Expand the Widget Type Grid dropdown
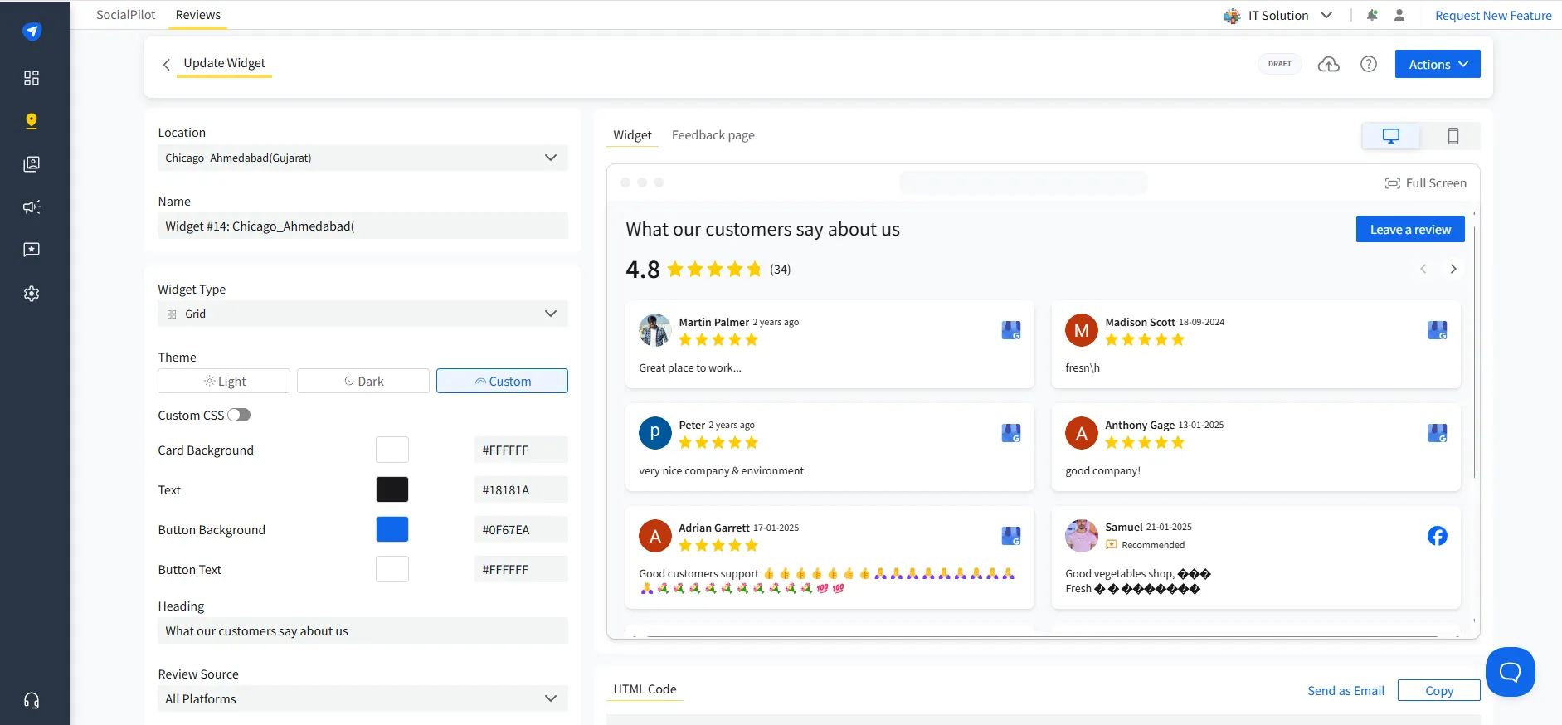This screenshot has height=725, width=1562. 363,314
